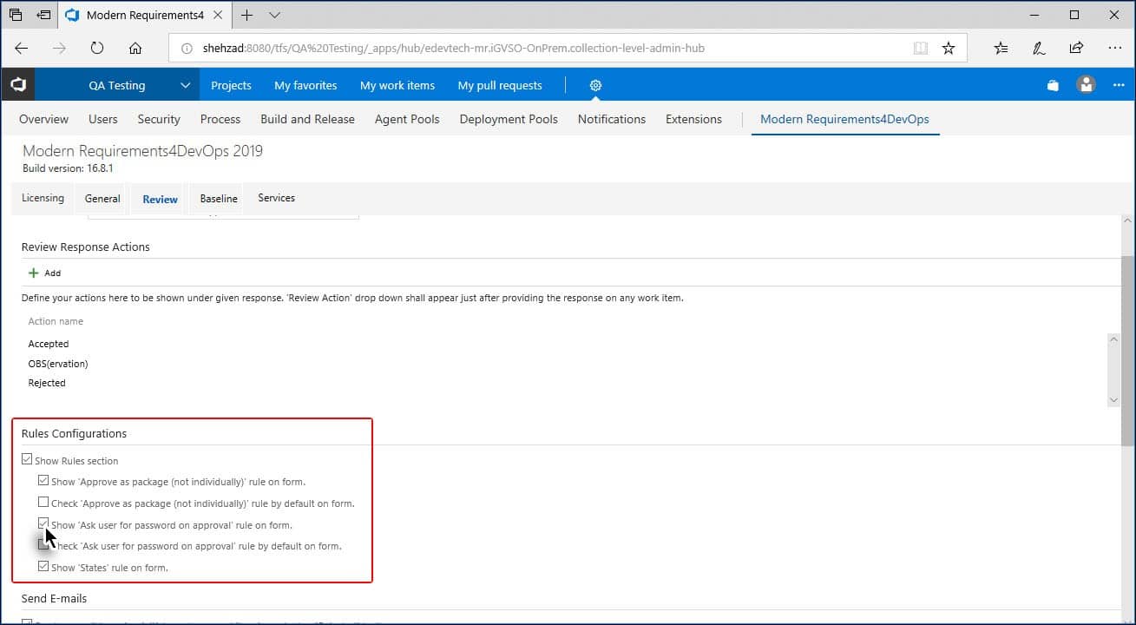Click the browser Back arrow
This screenshot has height=625, width=1136.
[22, 49]
